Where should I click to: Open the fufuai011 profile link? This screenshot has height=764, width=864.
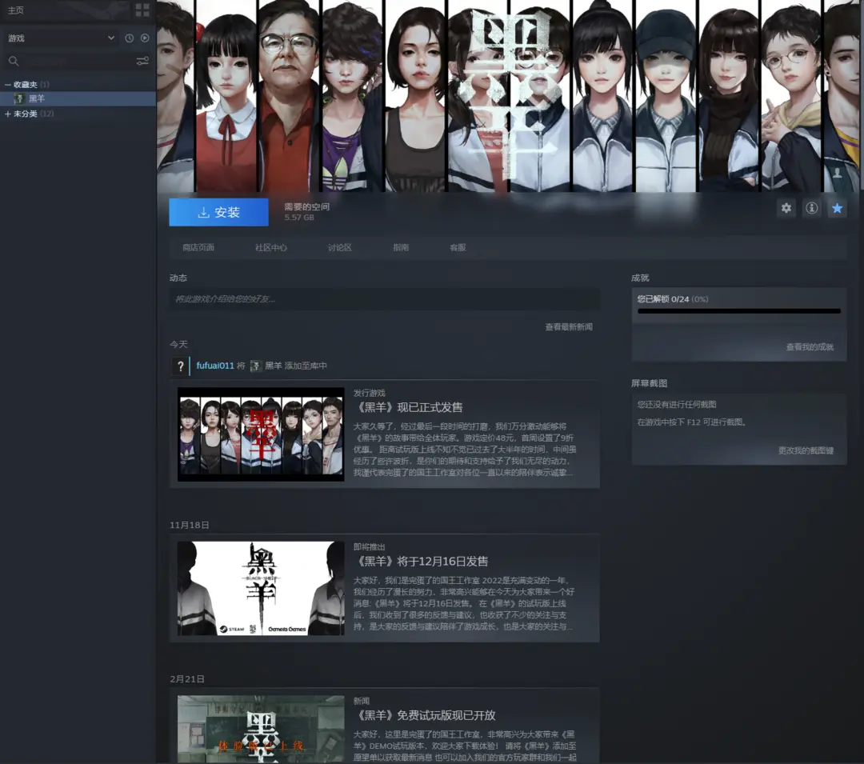215,366
